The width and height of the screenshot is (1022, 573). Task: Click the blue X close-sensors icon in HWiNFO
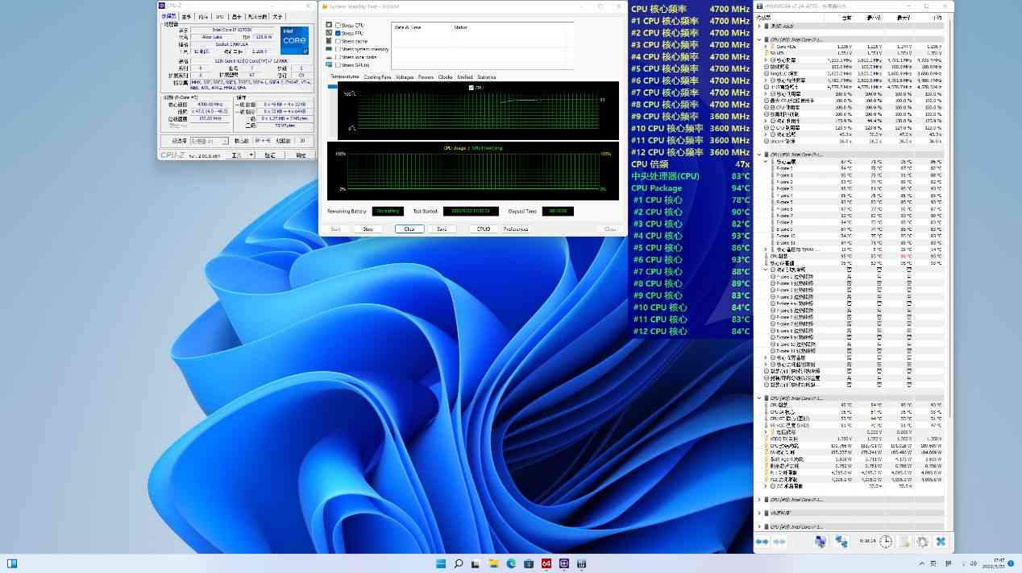tap(941, 542)
